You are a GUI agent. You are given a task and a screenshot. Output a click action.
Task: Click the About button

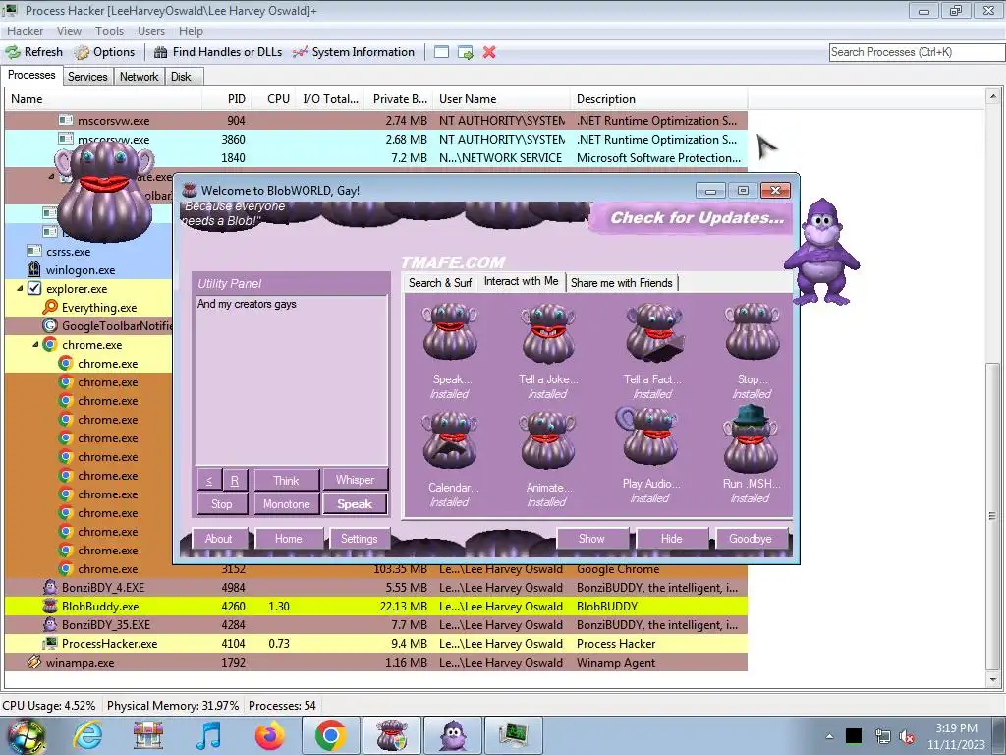coord(218,539)
